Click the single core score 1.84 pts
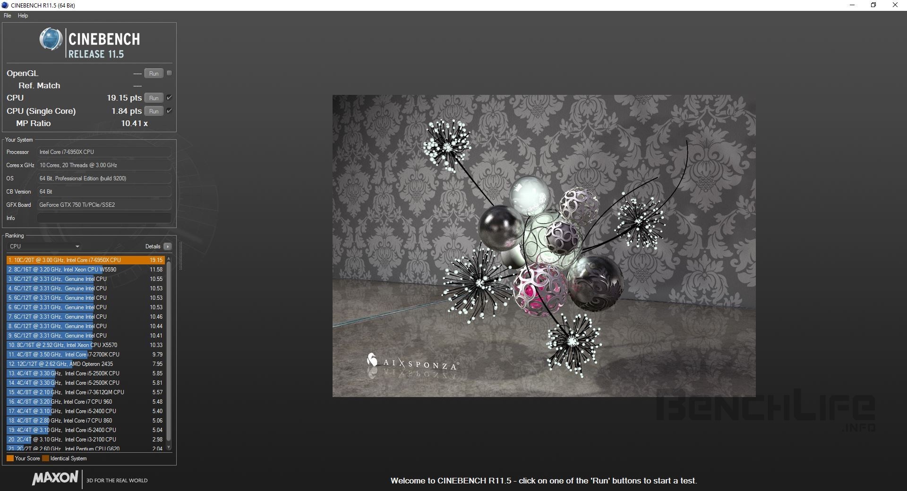 (x=127, y=111)
